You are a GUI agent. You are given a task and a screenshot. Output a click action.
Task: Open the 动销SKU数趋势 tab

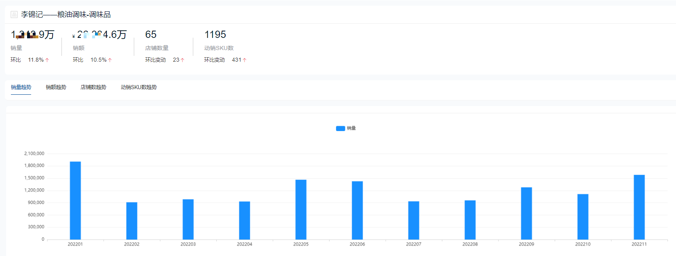pyautogui.click(x=139, y=87)
